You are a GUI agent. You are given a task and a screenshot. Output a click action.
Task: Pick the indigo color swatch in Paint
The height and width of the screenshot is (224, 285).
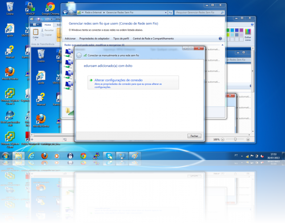coord(236,30)
